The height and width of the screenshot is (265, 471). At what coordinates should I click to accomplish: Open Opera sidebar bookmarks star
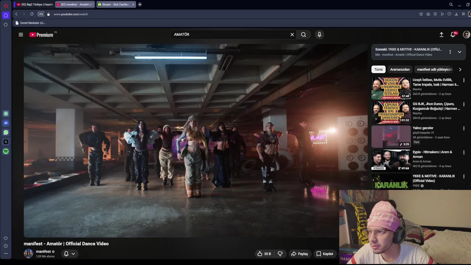click(6, 25)
